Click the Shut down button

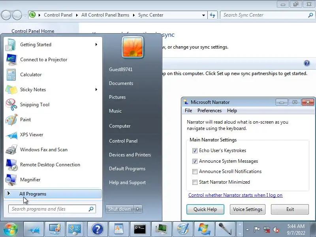(120, 209)
